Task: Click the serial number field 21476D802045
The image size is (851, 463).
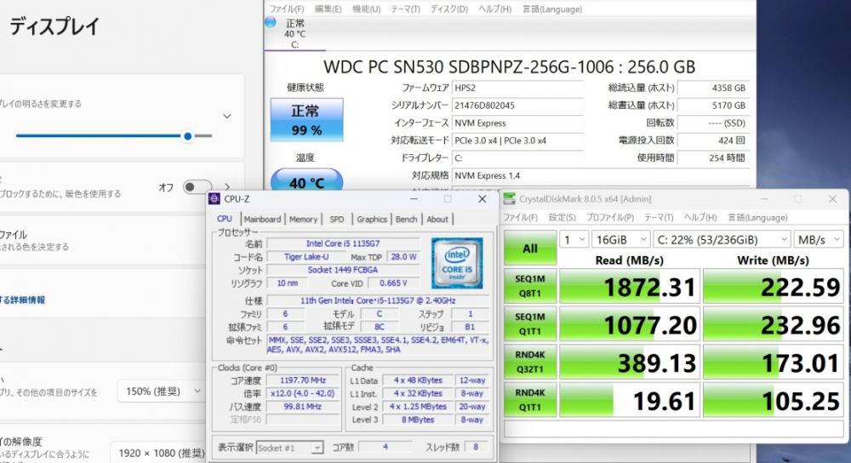Action: tap(517, 106)
